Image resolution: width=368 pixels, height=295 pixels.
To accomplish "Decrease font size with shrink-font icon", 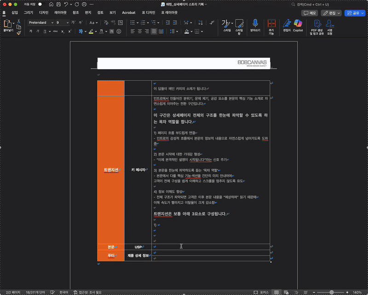I will tap(80, 23).
